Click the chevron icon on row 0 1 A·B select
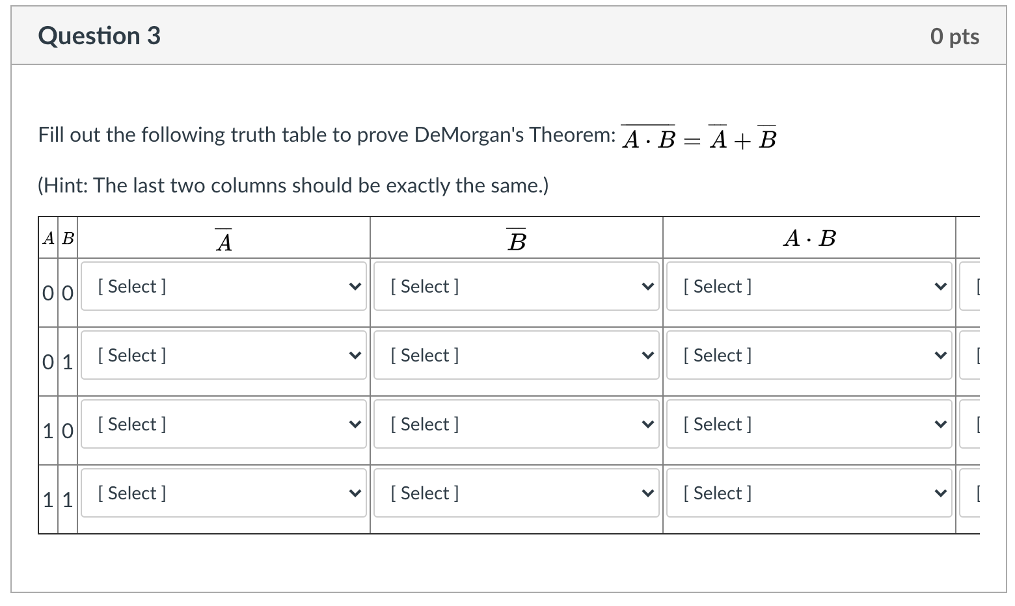1015x606 pixels. pyautogui.click(x=940, y=355)
